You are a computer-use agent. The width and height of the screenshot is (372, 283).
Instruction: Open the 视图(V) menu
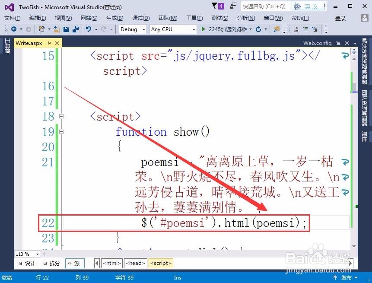[x=63, y=18]
